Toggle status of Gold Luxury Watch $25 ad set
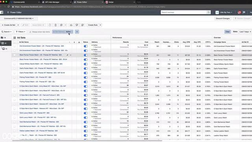Screen dimensions: 252x142 [86, 113]
